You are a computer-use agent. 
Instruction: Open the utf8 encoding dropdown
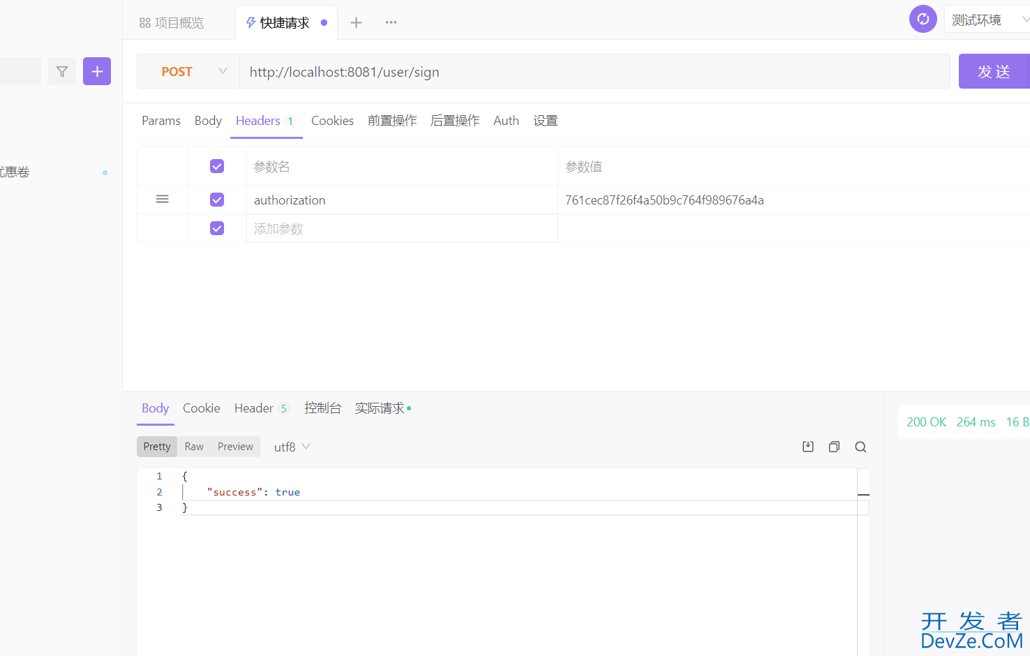[292, 447]
